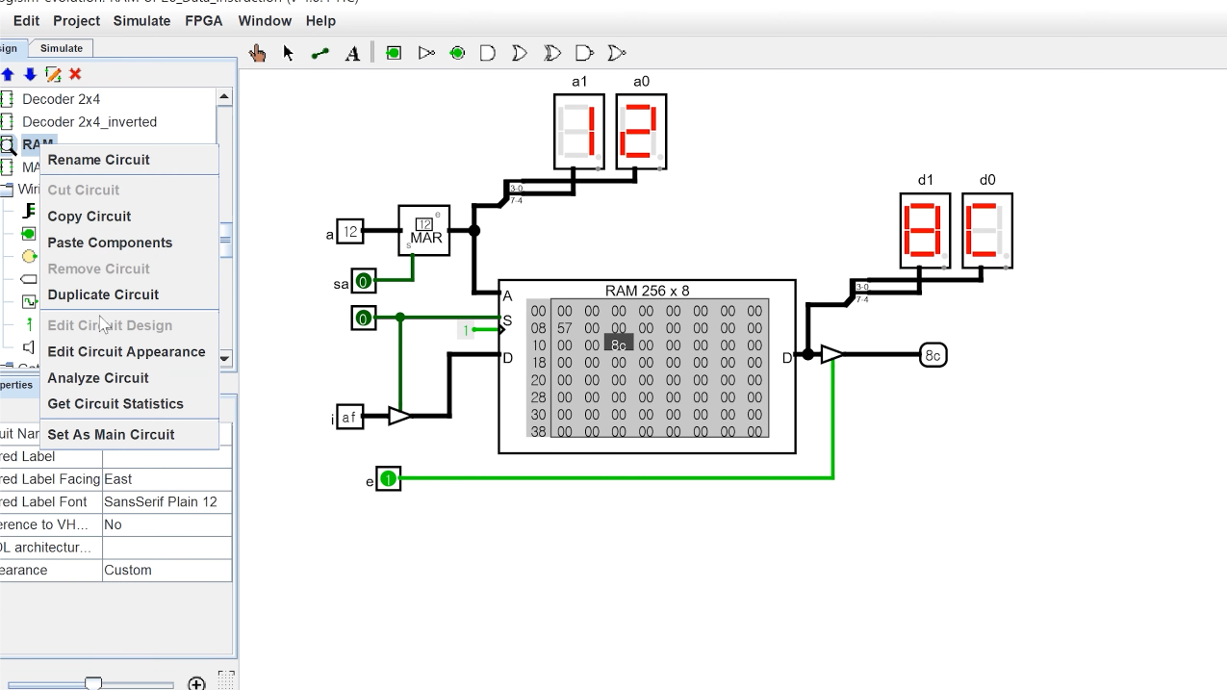Click the MAR subcircuit on canvas

pos(424,230)
